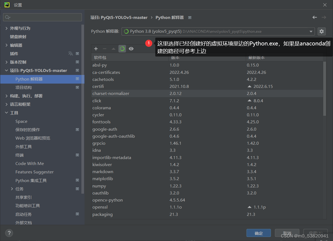Select the absl-py package row

pos(207,65)
